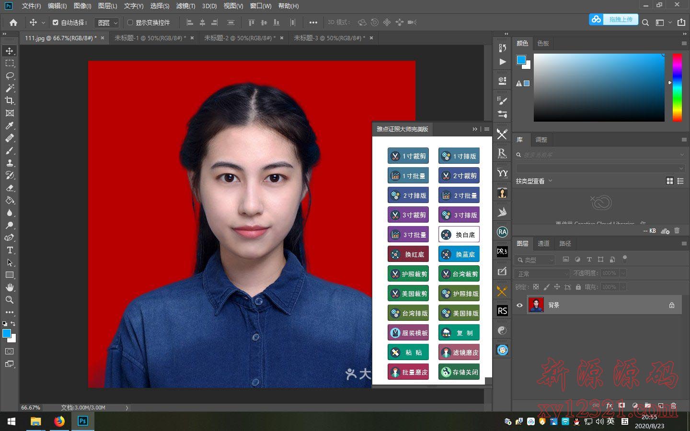Toggle lock all padlock in Layers panel
Viewport: 690px width, 431px height.
(x=578, y=287)
